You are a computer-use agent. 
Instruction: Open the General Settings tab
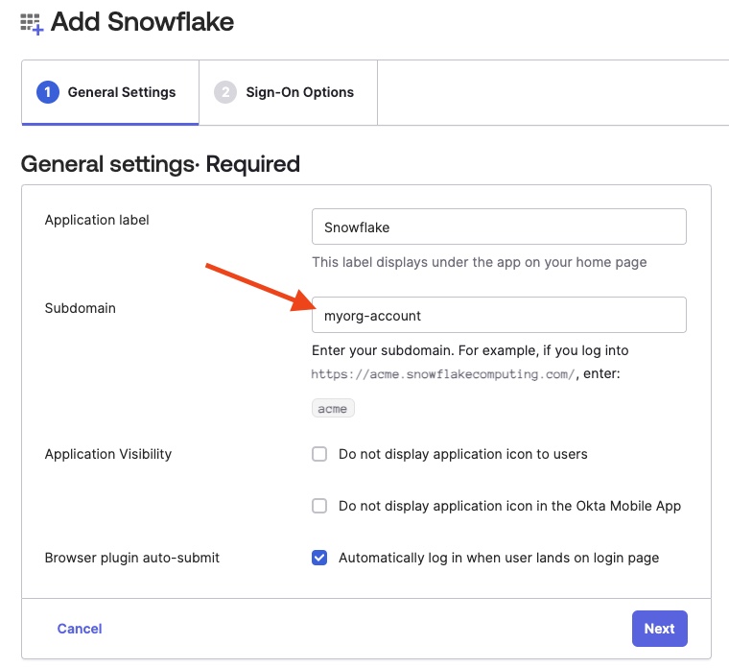(110, 92)
